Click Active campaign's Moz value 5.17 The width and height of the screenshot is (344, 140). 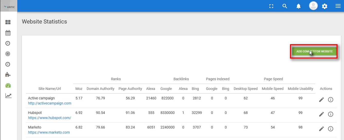click(x=79, y=98)
